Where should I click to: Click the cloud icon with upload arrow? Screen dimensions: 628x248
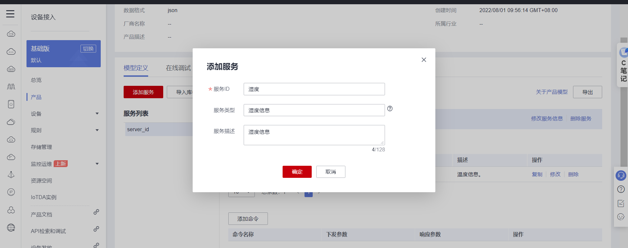point(11,139)
